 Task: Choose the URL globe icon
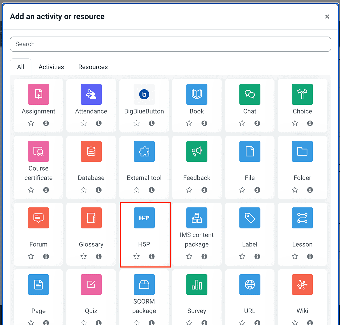(x=250, y=284)
